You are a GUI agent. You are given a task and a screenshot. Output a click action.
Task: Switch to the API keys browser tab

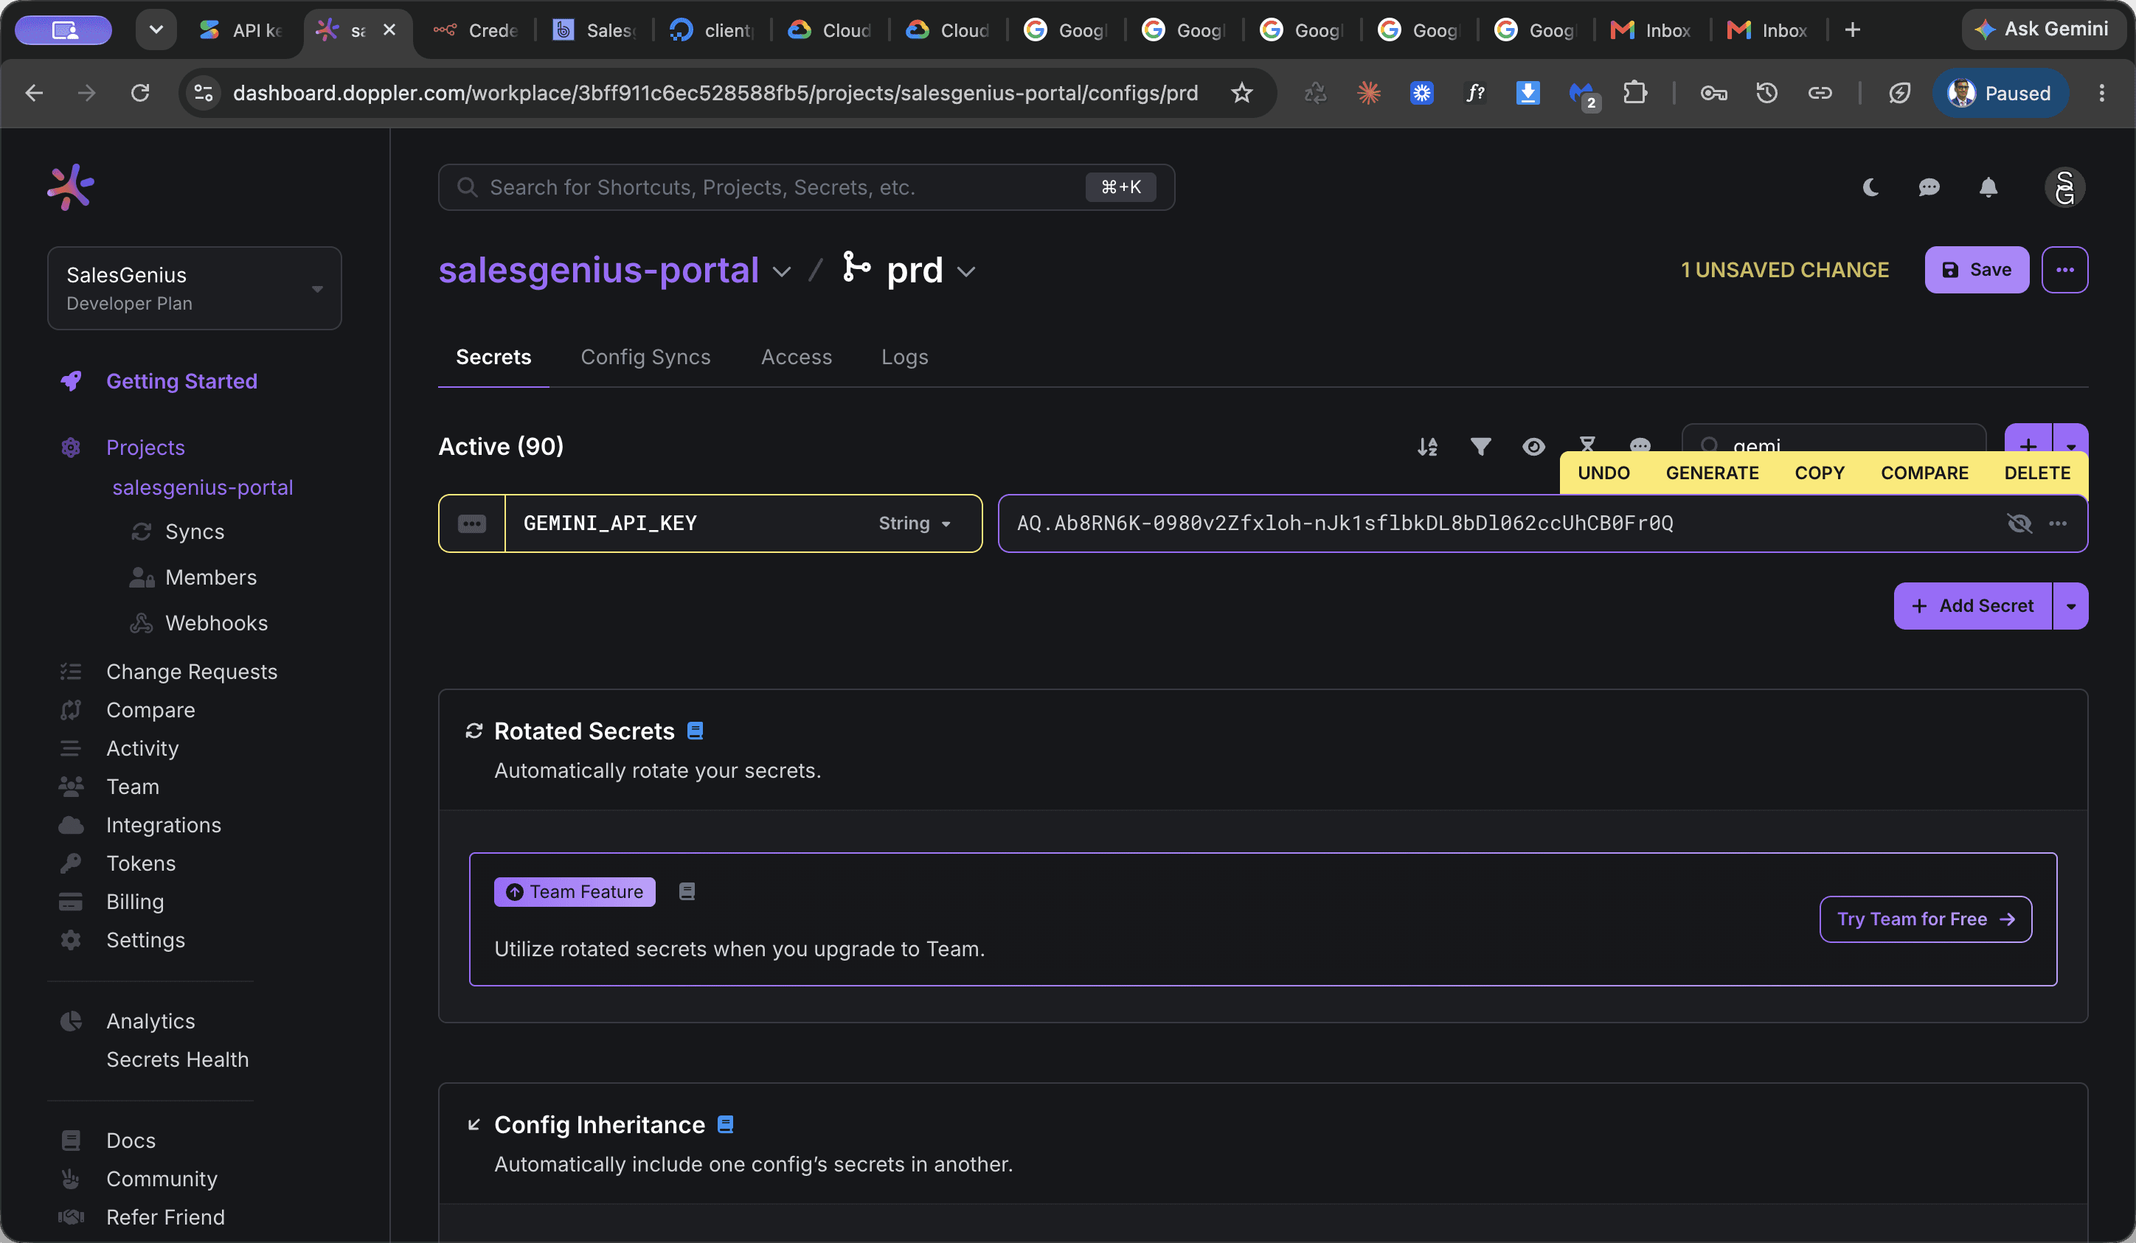pos(243,30)
